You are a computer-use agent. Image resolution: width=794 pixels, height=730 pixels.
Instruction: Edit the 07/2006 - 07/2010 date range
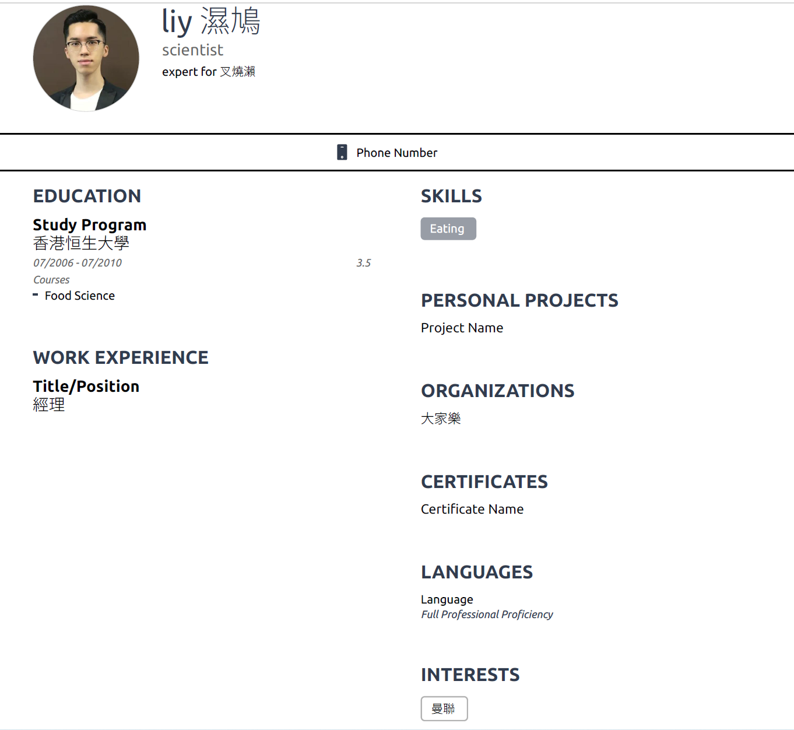[x=78, y=263]
